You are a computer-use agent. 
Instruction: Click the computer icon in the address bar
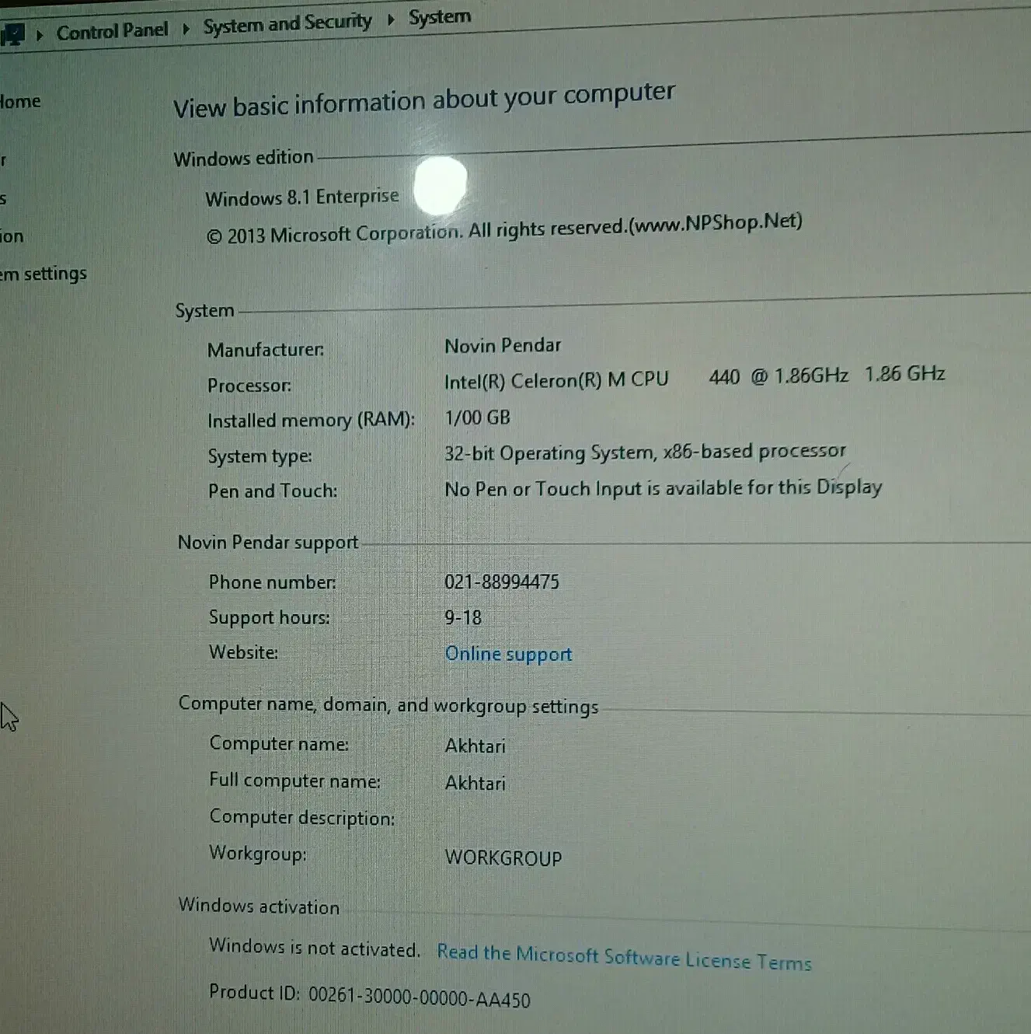[x=13, y=35]
